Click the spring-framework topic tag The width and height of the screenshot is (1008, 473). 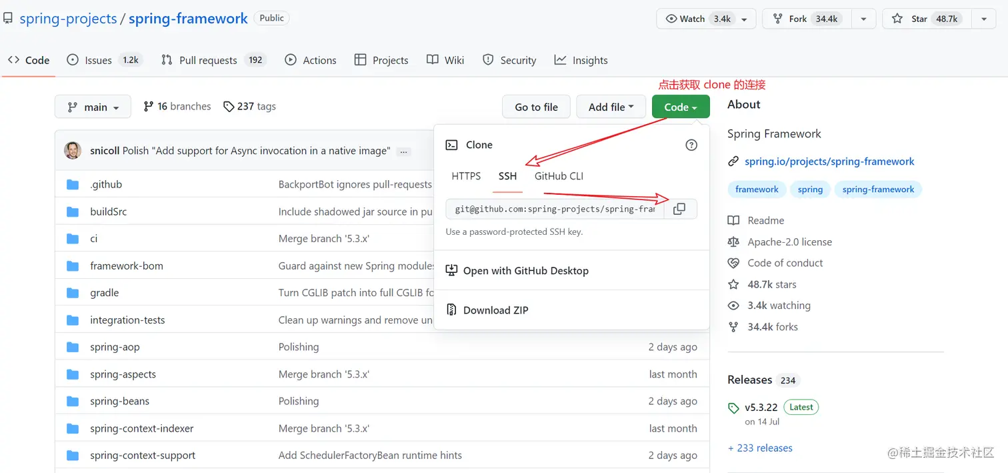coord(878,189)
